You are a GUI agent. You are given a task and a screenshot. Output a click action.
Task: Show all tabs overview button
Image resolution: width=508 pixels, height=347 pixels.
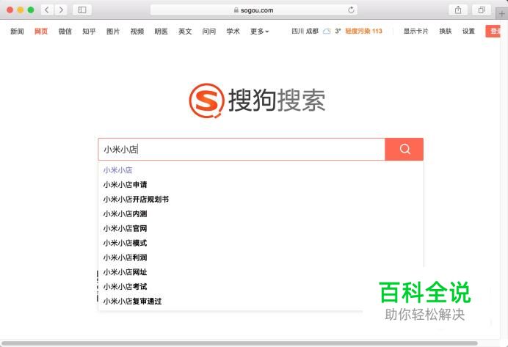point(482,10)
